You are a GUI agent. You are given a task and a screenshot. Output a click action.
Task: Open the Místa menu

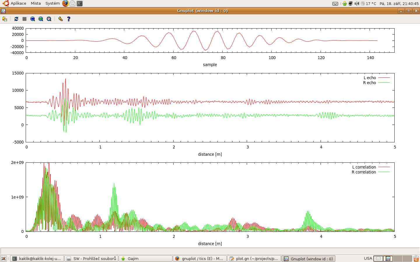click(x=36, y=3)
